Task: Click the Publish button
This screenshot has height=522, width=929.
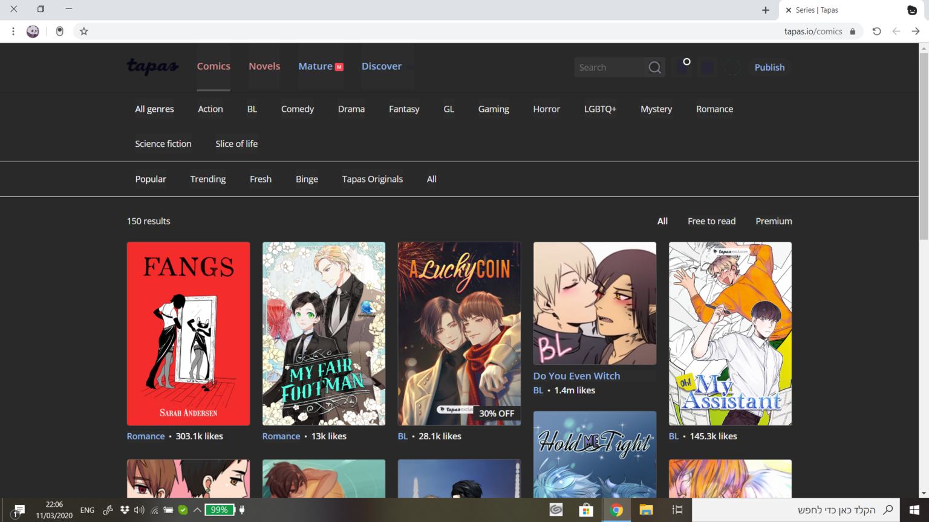Action: (769, 68)
